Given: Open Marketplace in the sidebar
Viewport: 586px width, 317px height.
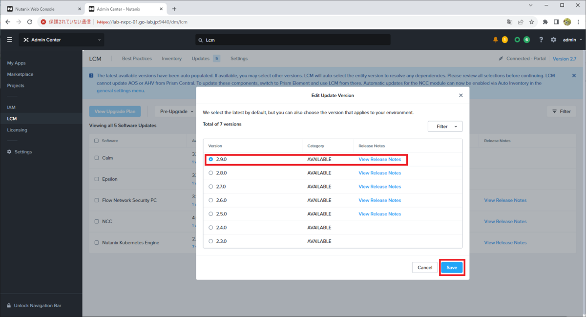Looking at the screenshot, I should click(20, 74).
